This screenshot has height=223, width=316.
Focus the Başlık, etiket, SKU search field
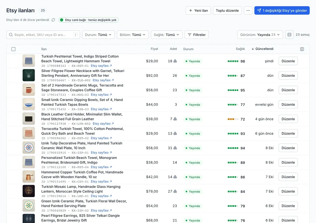(43, 35)
